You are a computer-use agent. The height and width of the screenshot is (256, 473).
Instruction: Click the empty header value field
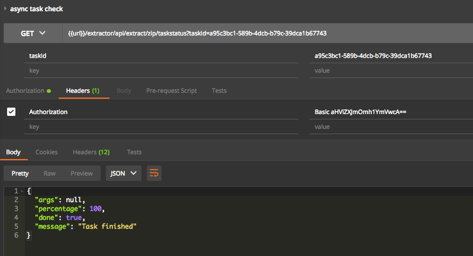point(391,127)
